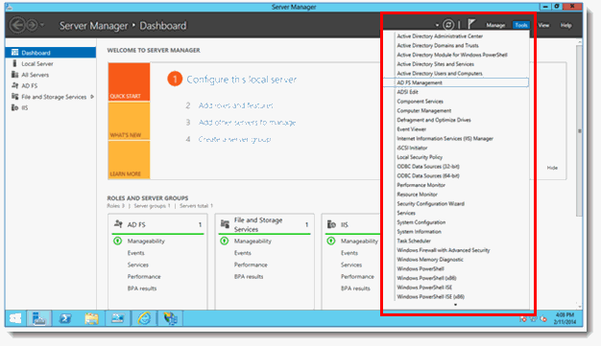Click the IIS sidebar icon
The image size is (601, 346).
pos(15,107)
